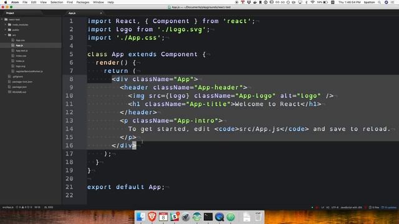
Task: Open the document stack in dock
Action: 247,217
